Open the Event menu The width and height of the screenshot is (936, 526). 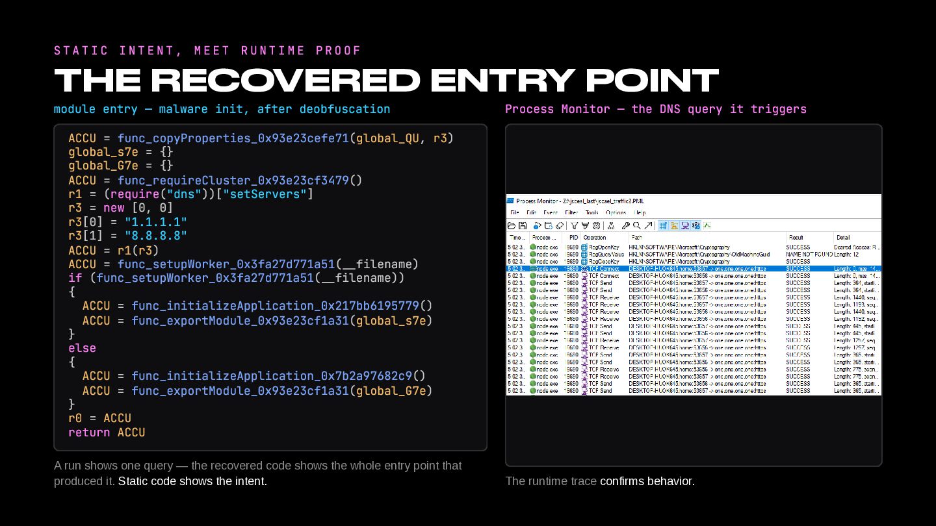[x=551, y=212]
